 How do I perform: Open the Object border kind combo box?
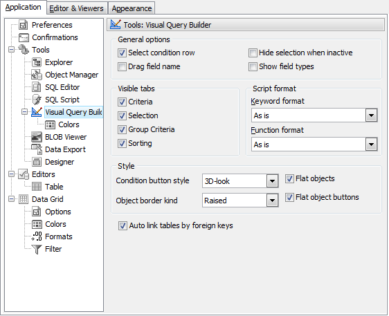pos(240,201)
